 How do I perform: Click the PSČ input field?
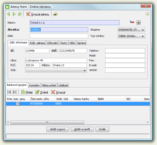[x=32, y=65]
